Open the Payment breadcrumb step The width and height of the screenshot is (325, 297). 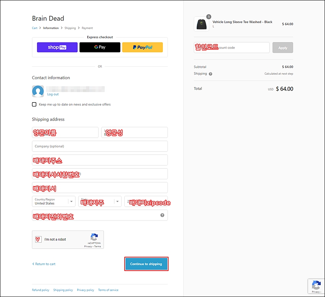click(x=87, y=28)
